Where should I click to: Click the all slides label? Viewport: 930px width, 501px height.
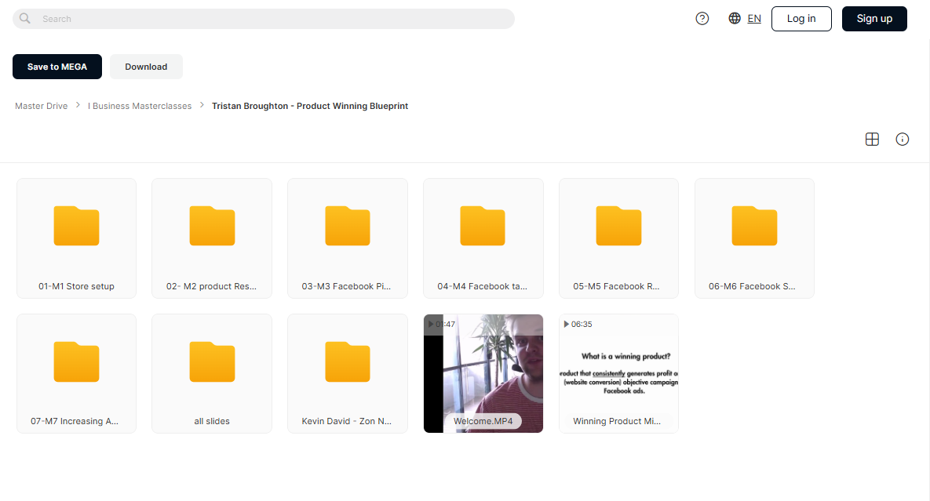click(212, 421)
